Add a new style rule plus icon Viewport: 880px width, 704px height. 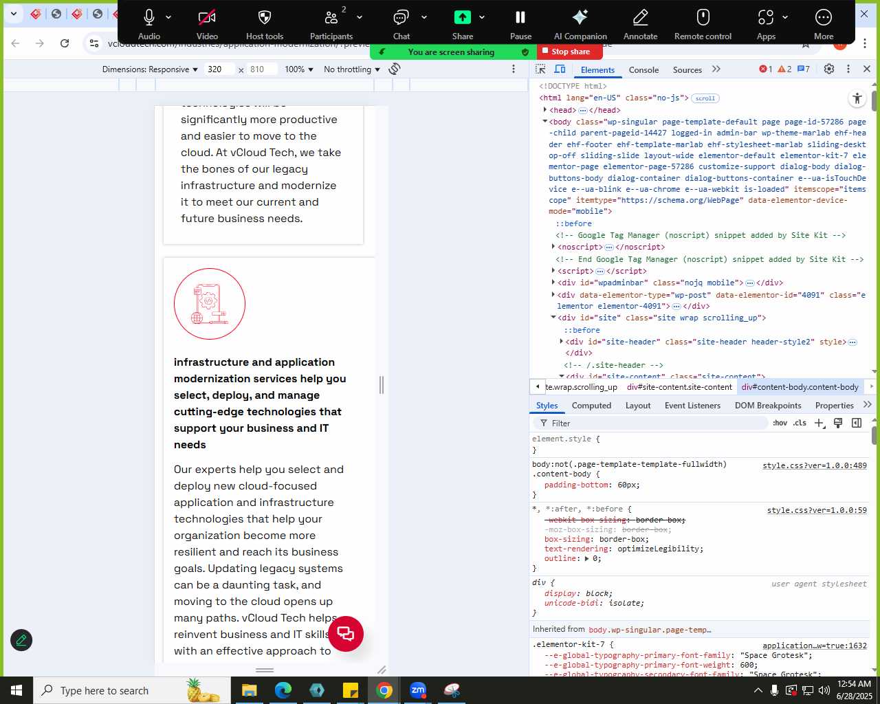pyautogui.click(x=819, y=423)
